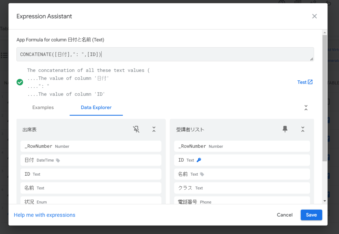Insert クラス Text column from 受講者リスト
339x234 pixels.
pos(242,188)
